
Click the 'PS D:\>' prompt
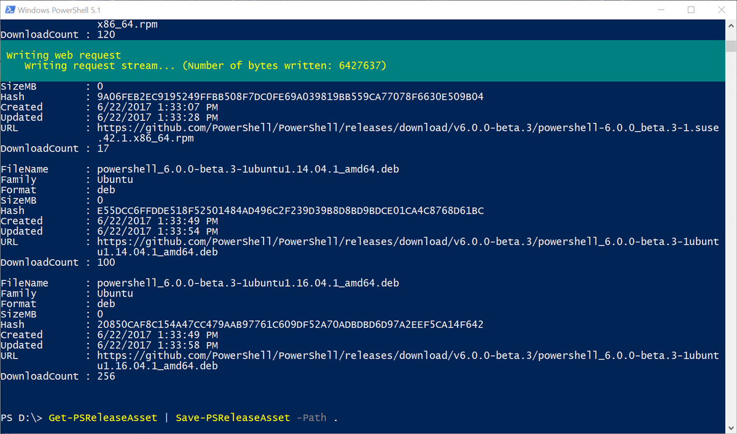21,418
